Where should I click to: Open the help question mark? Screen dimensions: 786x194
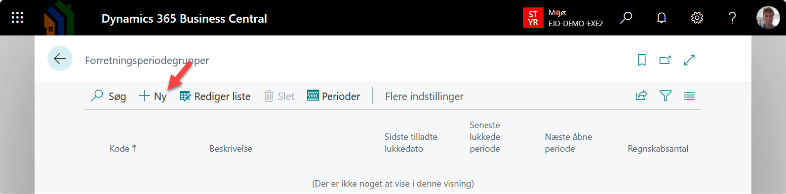click(x=732, y=18)
